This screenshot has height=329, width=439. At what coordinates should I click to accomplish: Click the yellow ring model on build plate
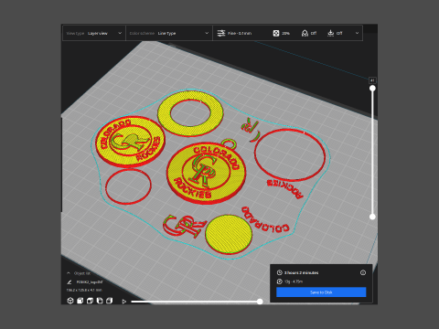(x=190, y=113)
